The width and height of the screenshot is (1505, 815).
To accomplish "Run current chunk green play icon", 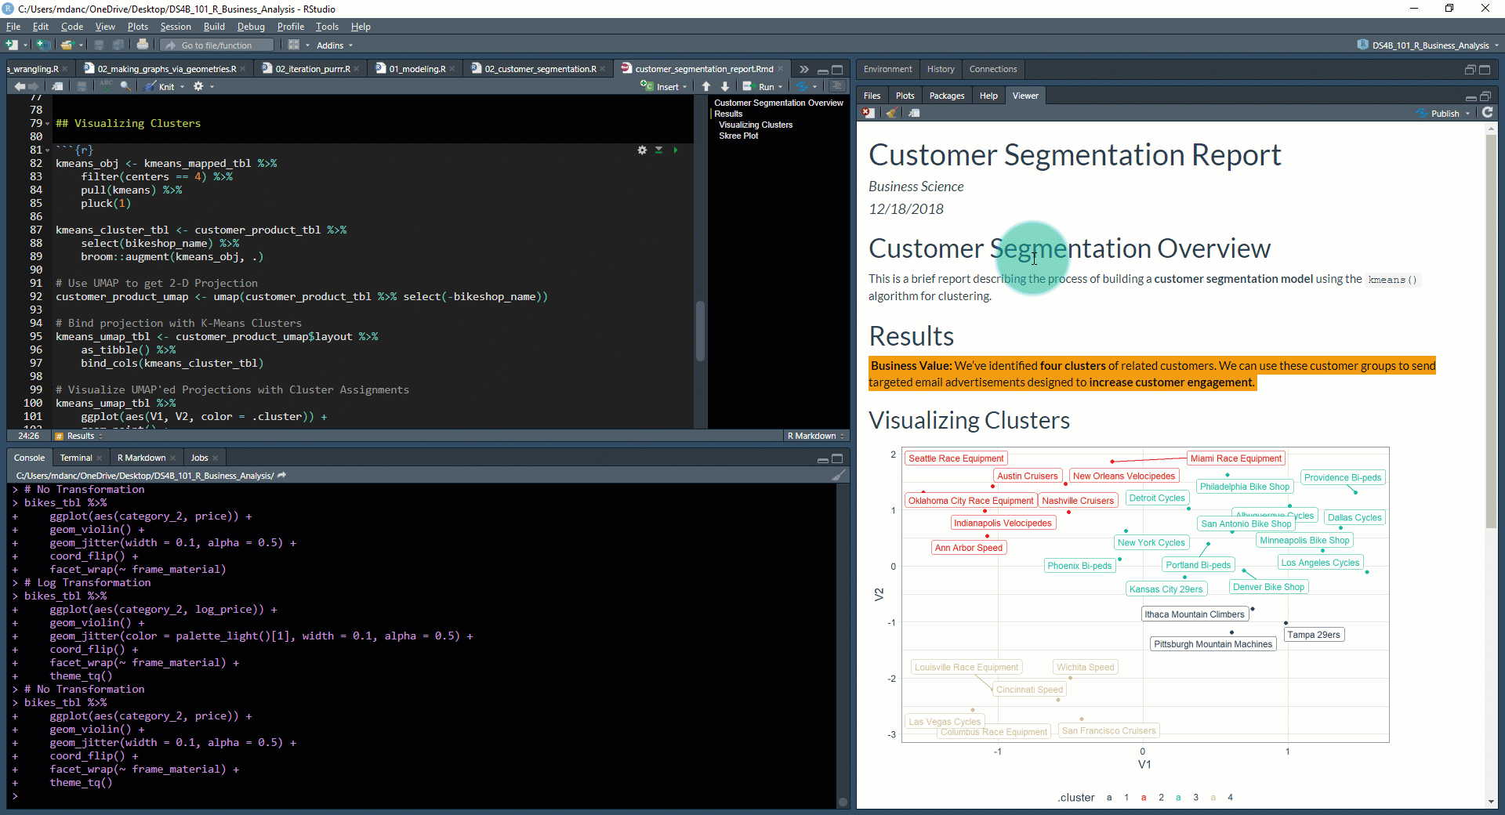I will (675, 150).
